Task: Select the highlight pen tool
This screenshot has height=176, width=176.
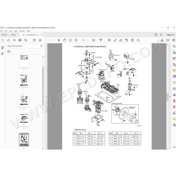Action: click(x=115, y=40)
